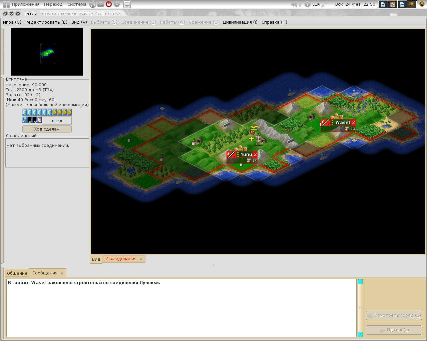This screenshot has width=427, height=341.
Task: Click the Население: 90 000 info line
Action: (x=26, y=85)
